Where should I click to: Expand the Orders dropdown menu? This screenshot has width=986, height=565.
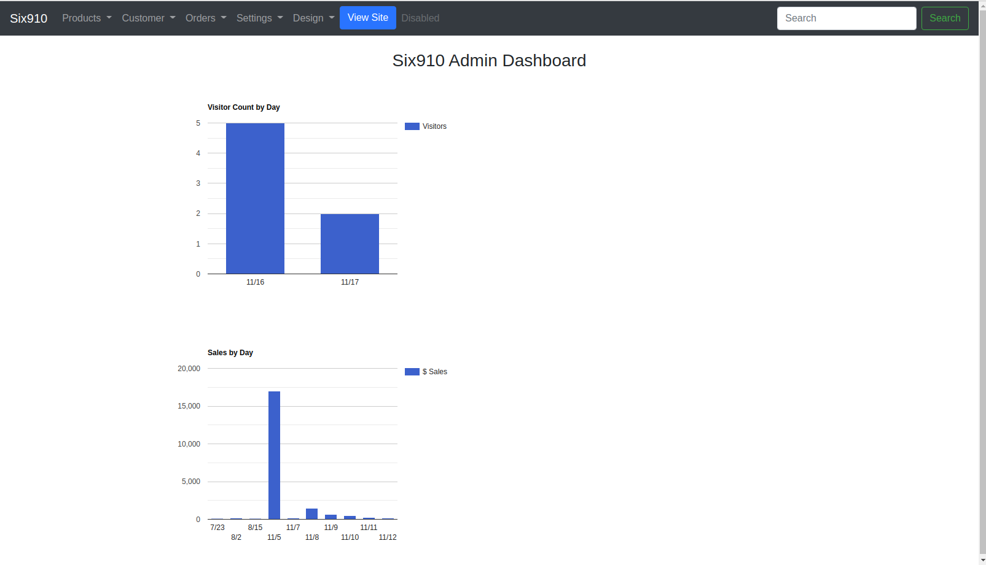point(206,18)
